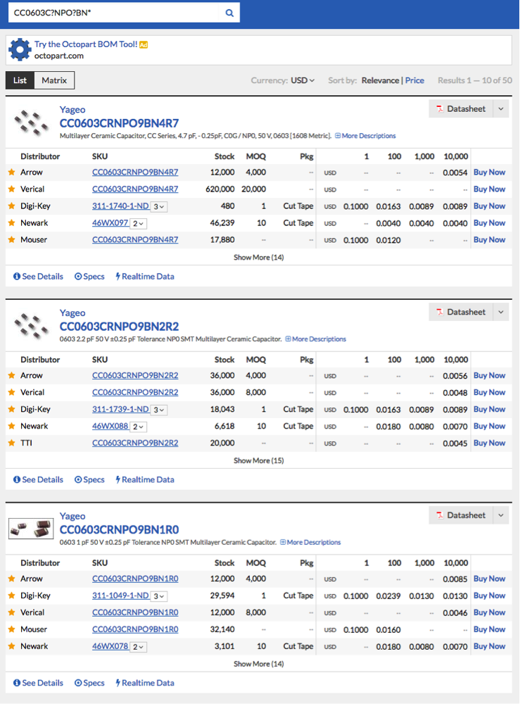The height and width of the screenshot is (704, 520).
Task: Open Datasheet button for CC0603CRNPO9BN2R2
Action: click(461, 312)
